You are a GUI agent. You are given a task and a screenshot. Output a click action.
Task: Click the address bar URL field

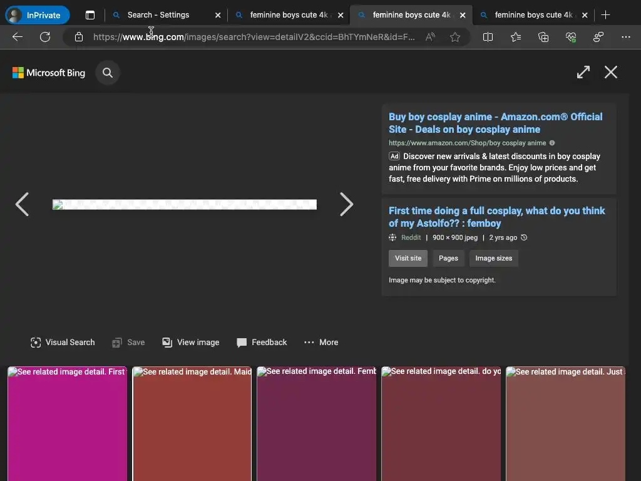coord(254,37)
